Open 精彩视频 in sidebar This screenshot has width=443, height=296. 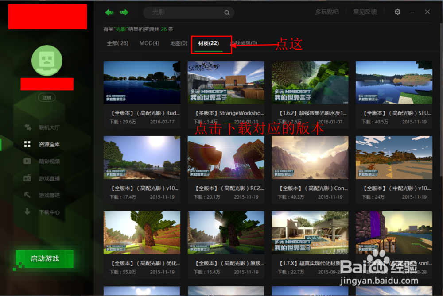tap(50, 161)
